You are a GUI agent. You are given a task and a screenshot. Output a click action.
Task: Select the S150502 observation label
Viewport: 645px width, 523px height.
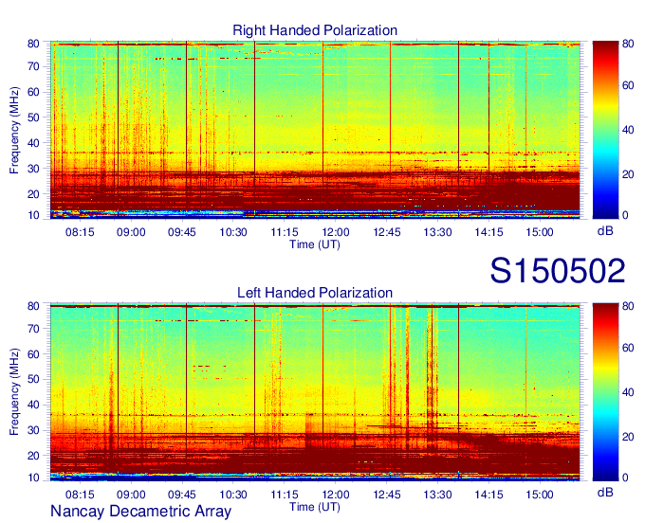coord(558,271)
